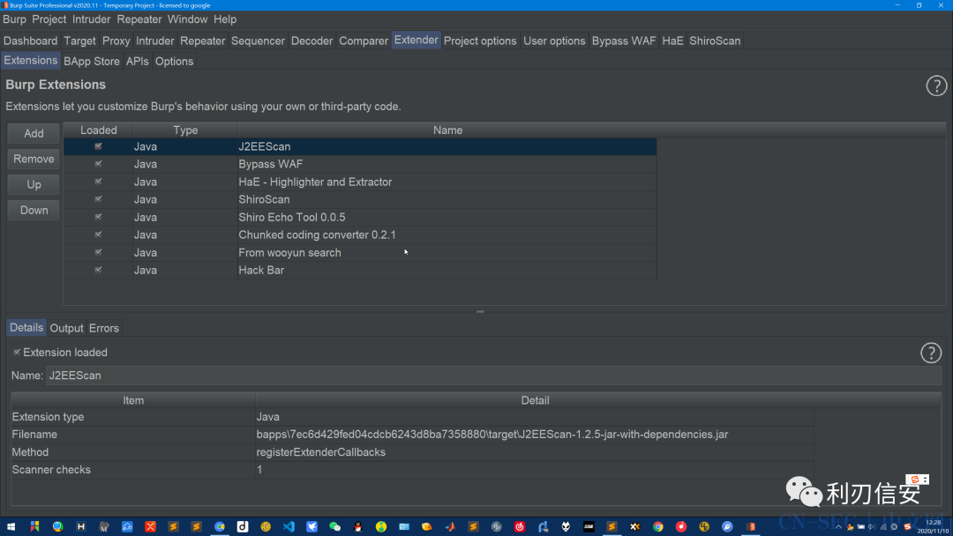Screen dimensions: 953x536
Task: Toggle Loaded checkbox for From wooyun search
Action: (x=99, y=252)
